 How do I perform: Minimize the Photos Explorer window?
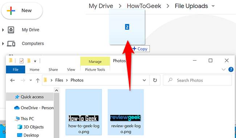click(x=195, y=61)
